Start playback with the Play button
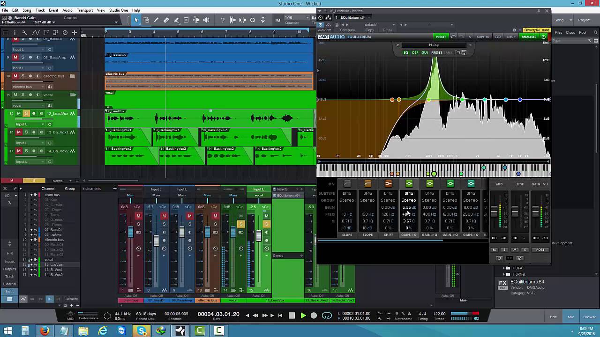 coord(303,315)
